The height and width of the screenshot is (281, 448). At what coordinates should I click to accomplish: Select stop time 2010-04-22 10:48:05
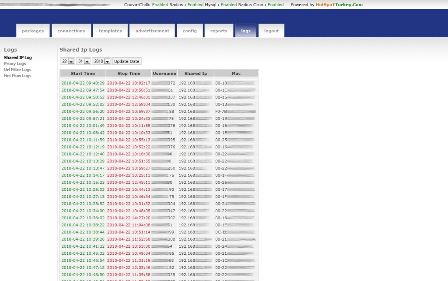[129, 211]
